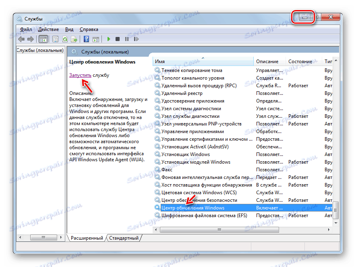Refresh the services list via toolbar icon

(65, 39)
